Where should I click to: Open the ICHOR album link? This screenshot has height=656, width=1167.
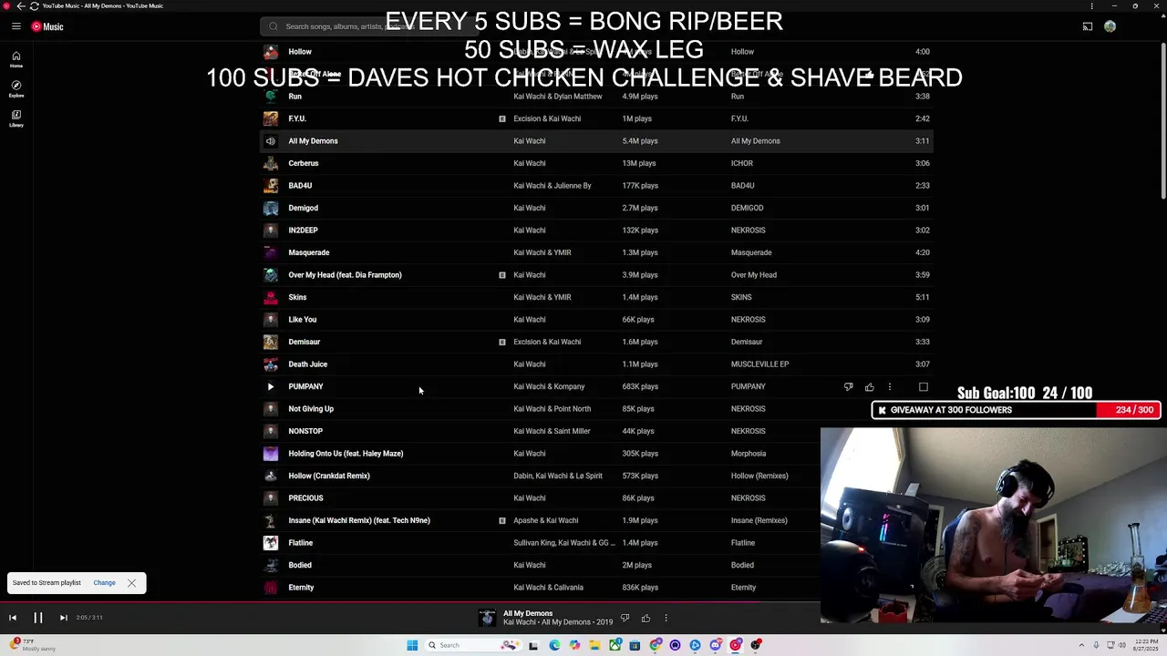pyautogui.click(x=742, y=163)
